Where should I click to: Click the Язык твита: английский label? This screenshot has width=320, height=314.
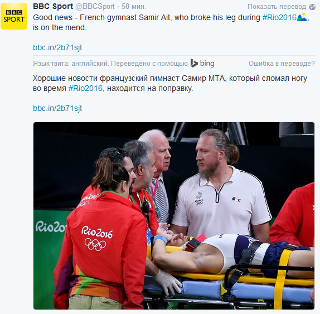point(70,64)
